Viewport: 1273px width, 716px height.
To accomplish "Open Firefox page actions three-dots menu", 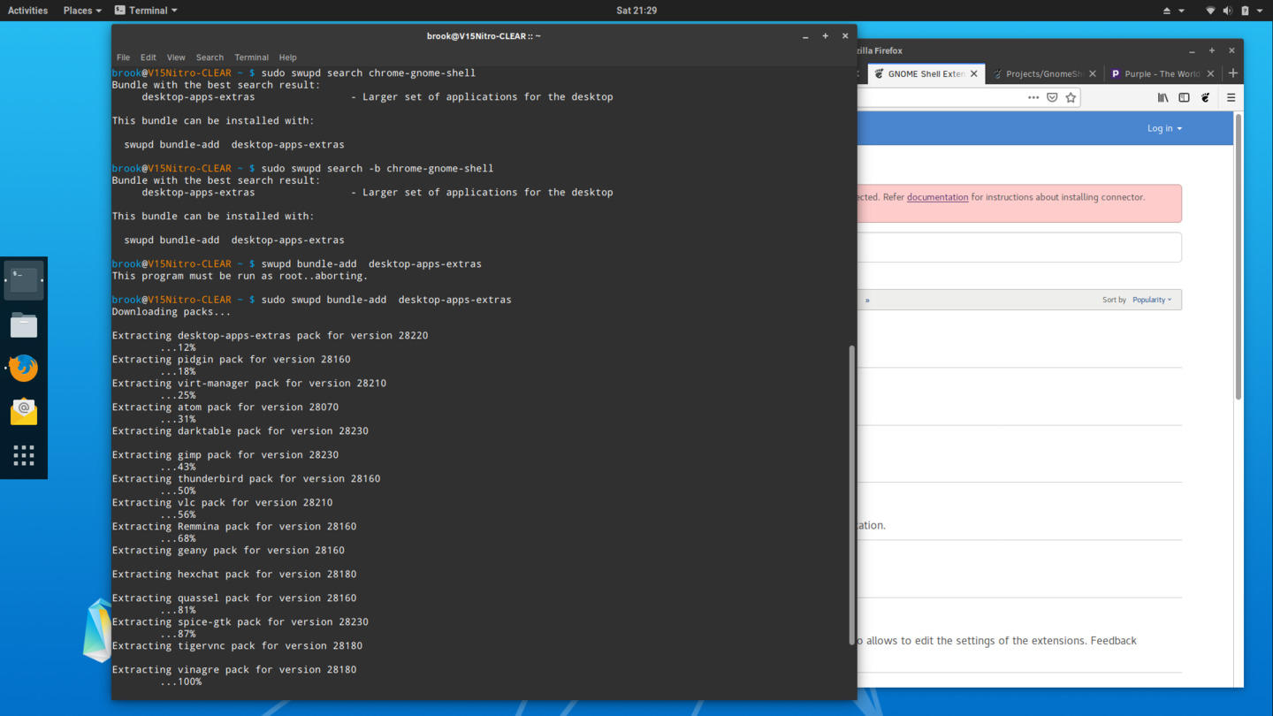I will [1033, 97].
